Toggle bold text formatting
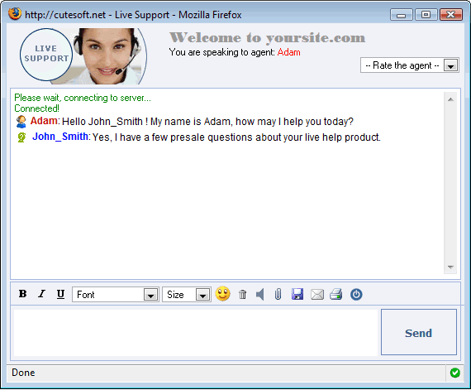The image size is (471, 390). 23,294
